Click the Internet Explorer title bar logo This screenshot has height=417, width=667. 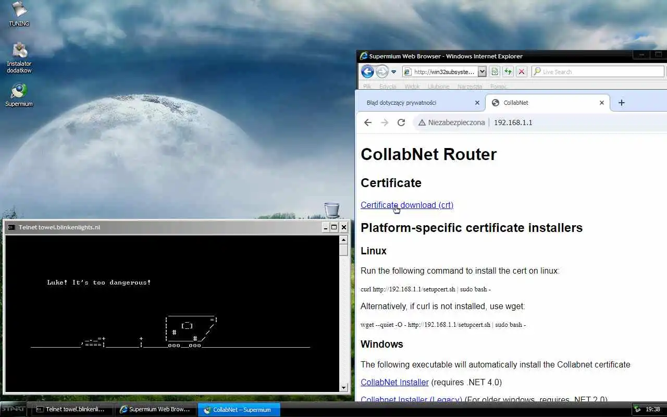[x=364, y=56]
